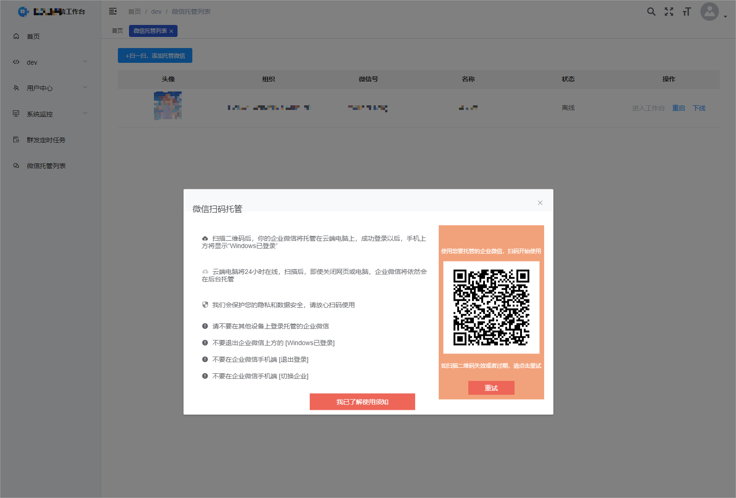Click the 系统监控 monitor icon

[x=16, y=114]
